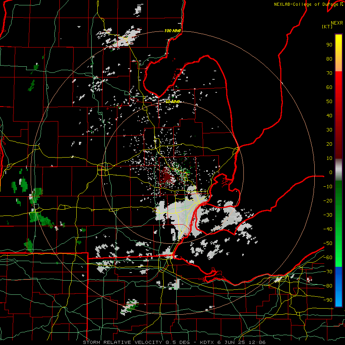Click the -40 scale value
Viewport: 345px width, 345px height.
tap(328, 229)
